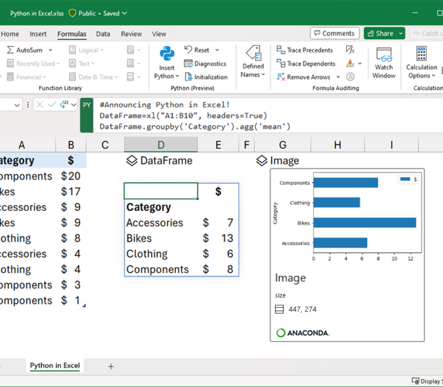Open the Recently Used functions list
Screen dimensions: 443x387
[x=34, y=63]
